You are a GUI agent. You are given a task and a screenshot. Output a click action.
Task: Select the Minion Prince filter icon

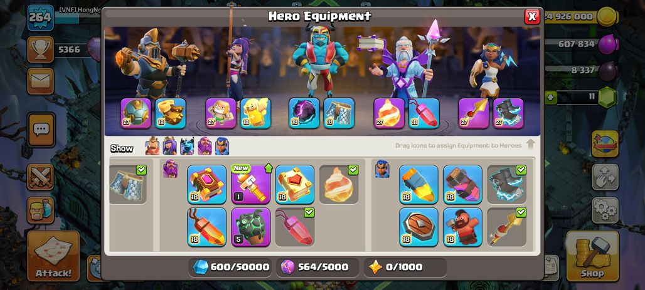tap(187, 146)
